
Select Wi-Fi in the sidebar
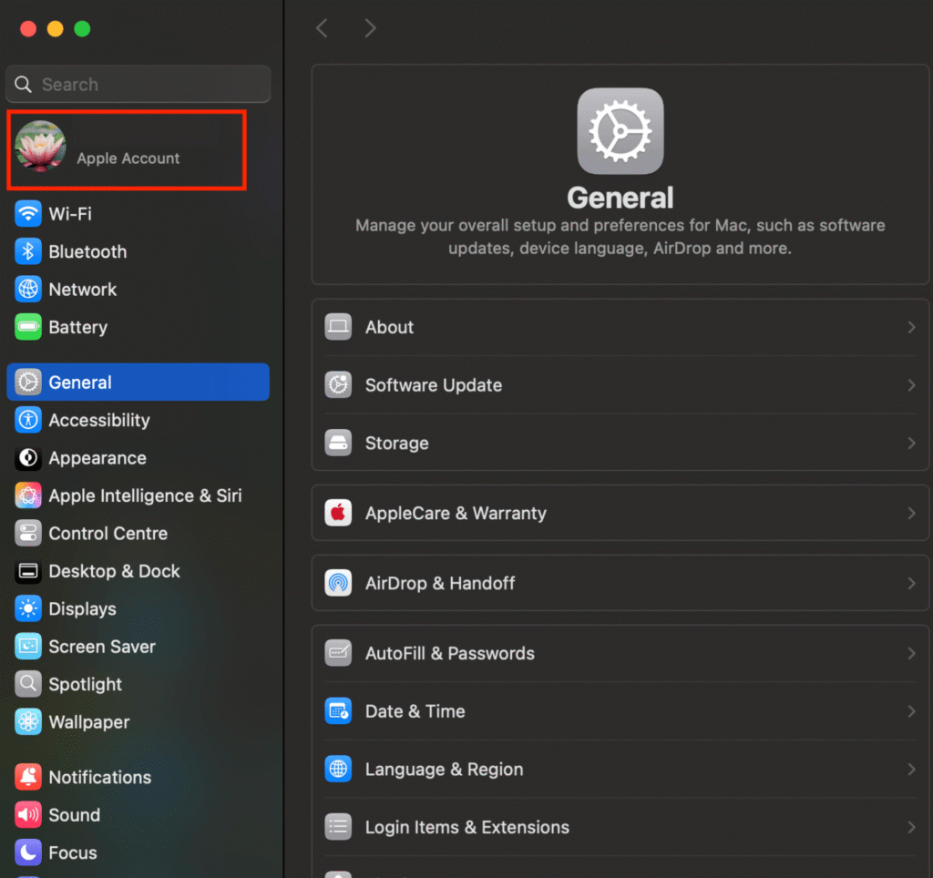pos(138,213)
